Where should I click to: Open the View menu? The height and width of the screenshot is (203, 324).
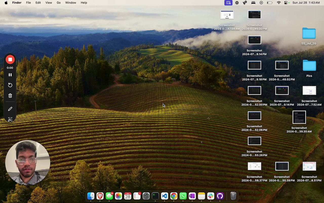click(x=49, y=3)
